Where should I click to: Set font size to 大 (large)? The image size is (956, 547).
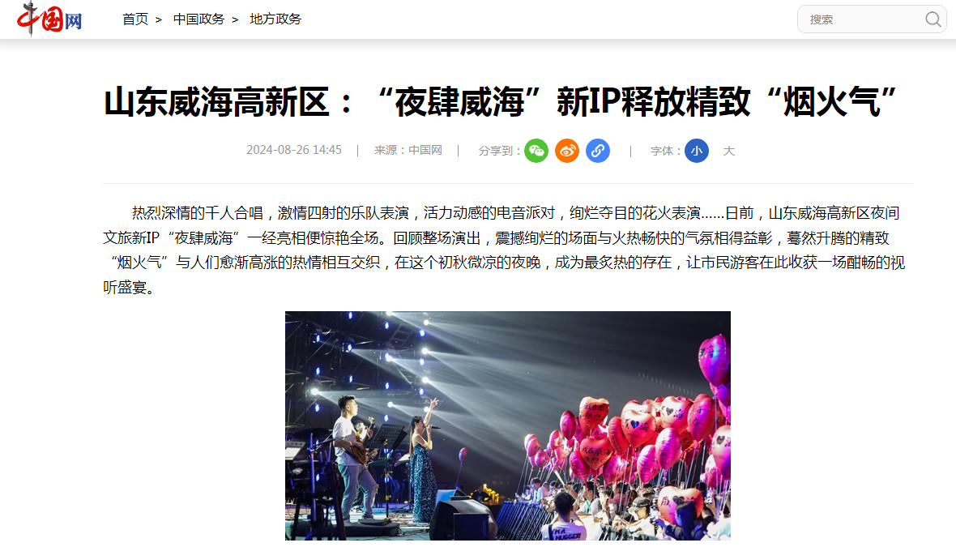(728, 151)
